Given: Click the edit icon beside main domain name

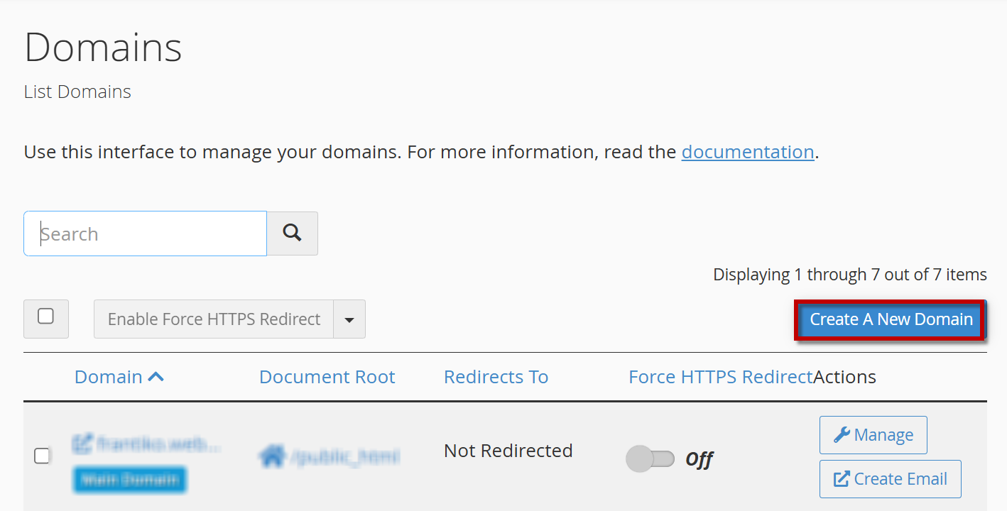Looking at the screenshot, I should point(82,444).
